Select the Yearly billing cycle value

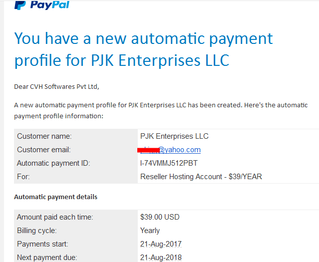150,231
